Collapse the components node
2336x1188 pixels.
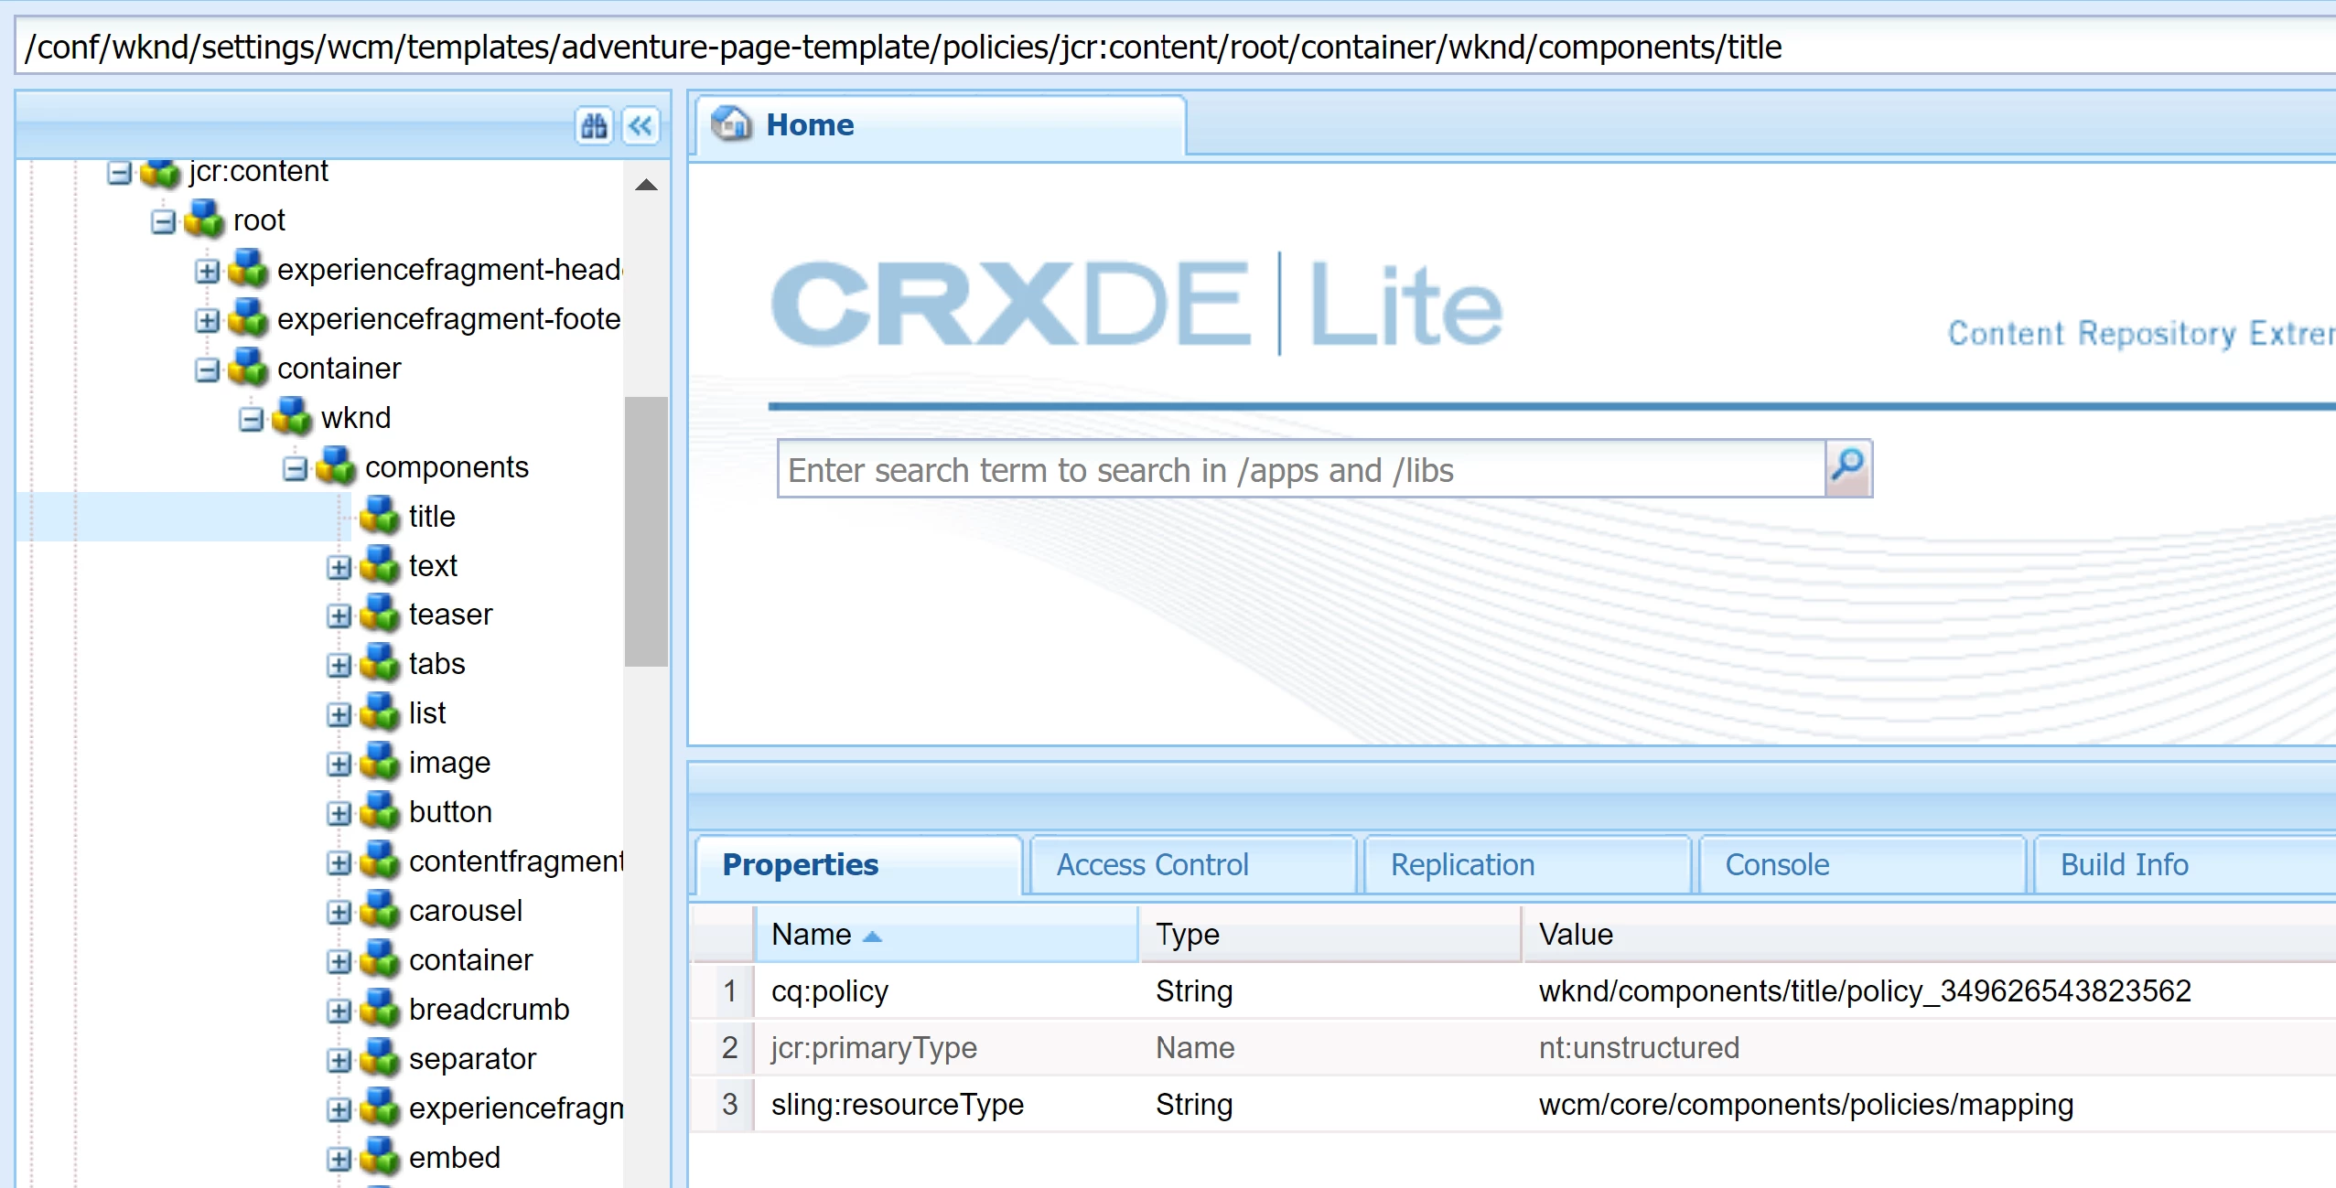(295, 468)
